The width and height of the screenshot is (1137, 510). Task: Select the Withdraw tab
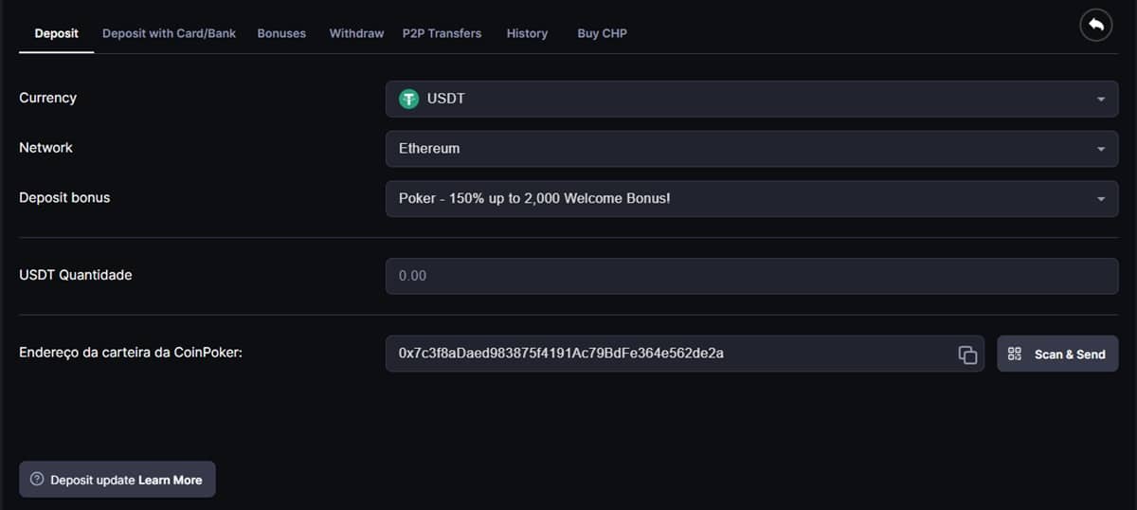click(x=356, y=33)
